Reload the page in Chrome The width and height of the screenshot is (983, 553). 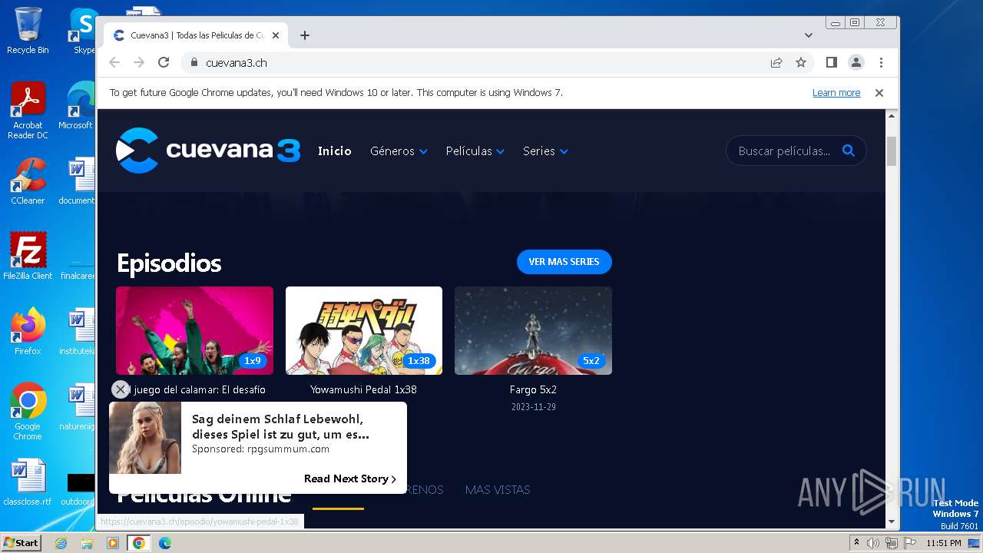pos(164,63)
